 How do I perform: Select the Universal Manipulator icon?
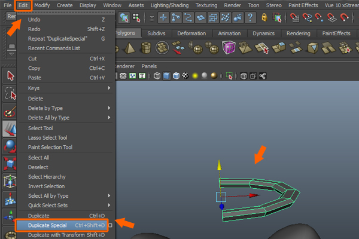point(10,182)
